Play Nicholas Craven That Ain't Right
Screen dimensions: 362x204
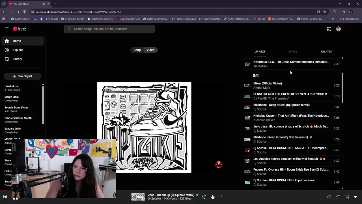click(292, 118)
